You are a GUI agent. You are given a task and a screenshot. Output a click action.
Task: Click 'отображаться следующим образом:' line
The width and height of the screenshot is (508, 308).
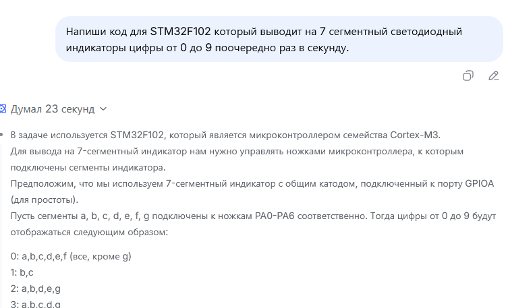tap(83, 232)
